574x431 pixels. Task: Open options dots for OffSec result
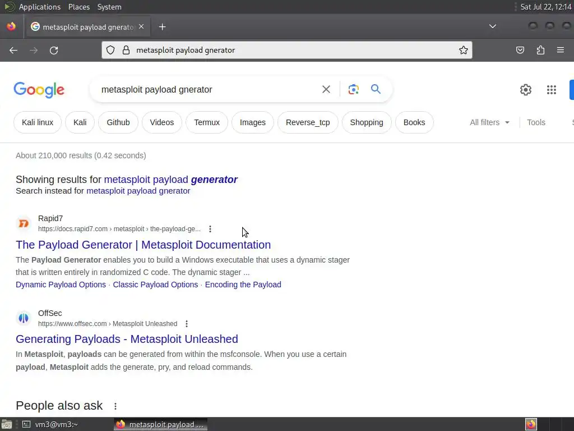pos(187,324)
